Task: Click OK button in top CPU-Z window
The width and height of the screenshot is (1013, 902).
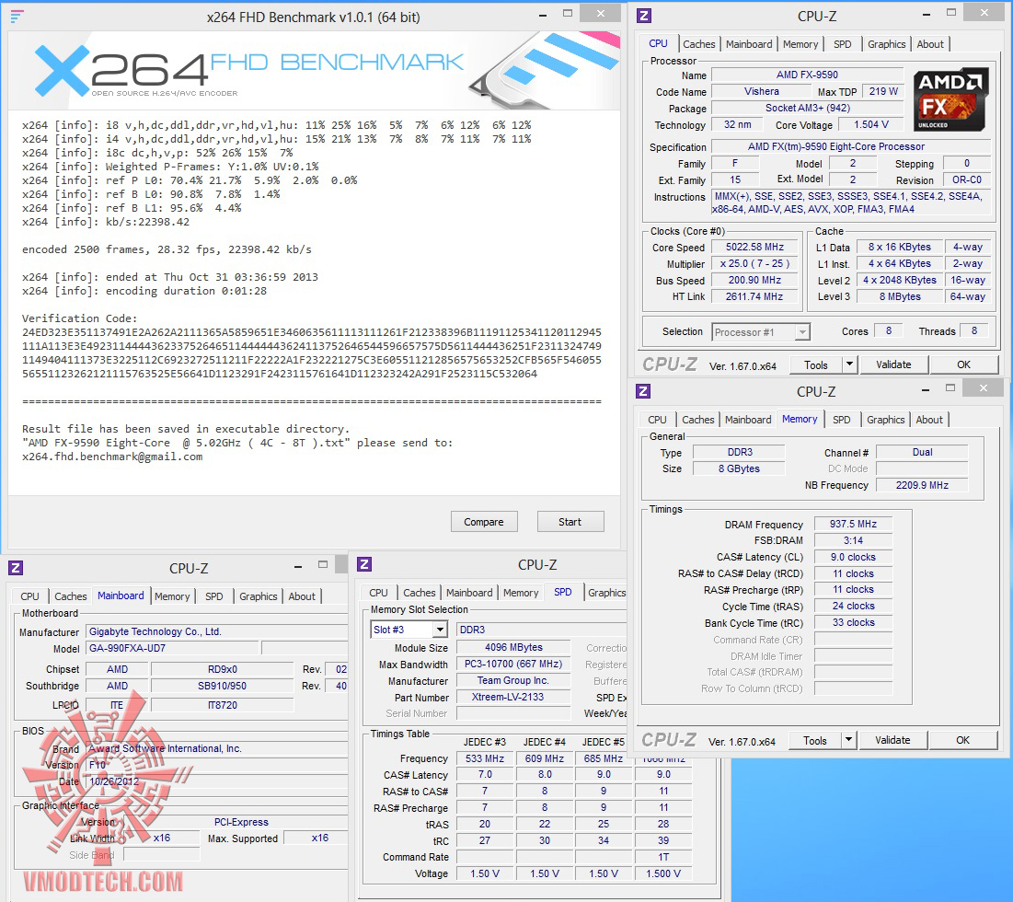Action: point(964,364)
